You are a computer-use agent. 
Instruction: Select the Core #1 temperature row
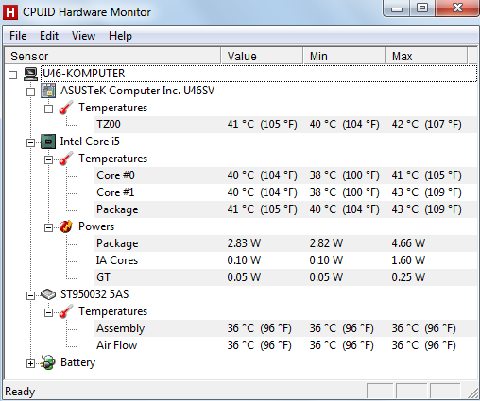coord(285,192)
